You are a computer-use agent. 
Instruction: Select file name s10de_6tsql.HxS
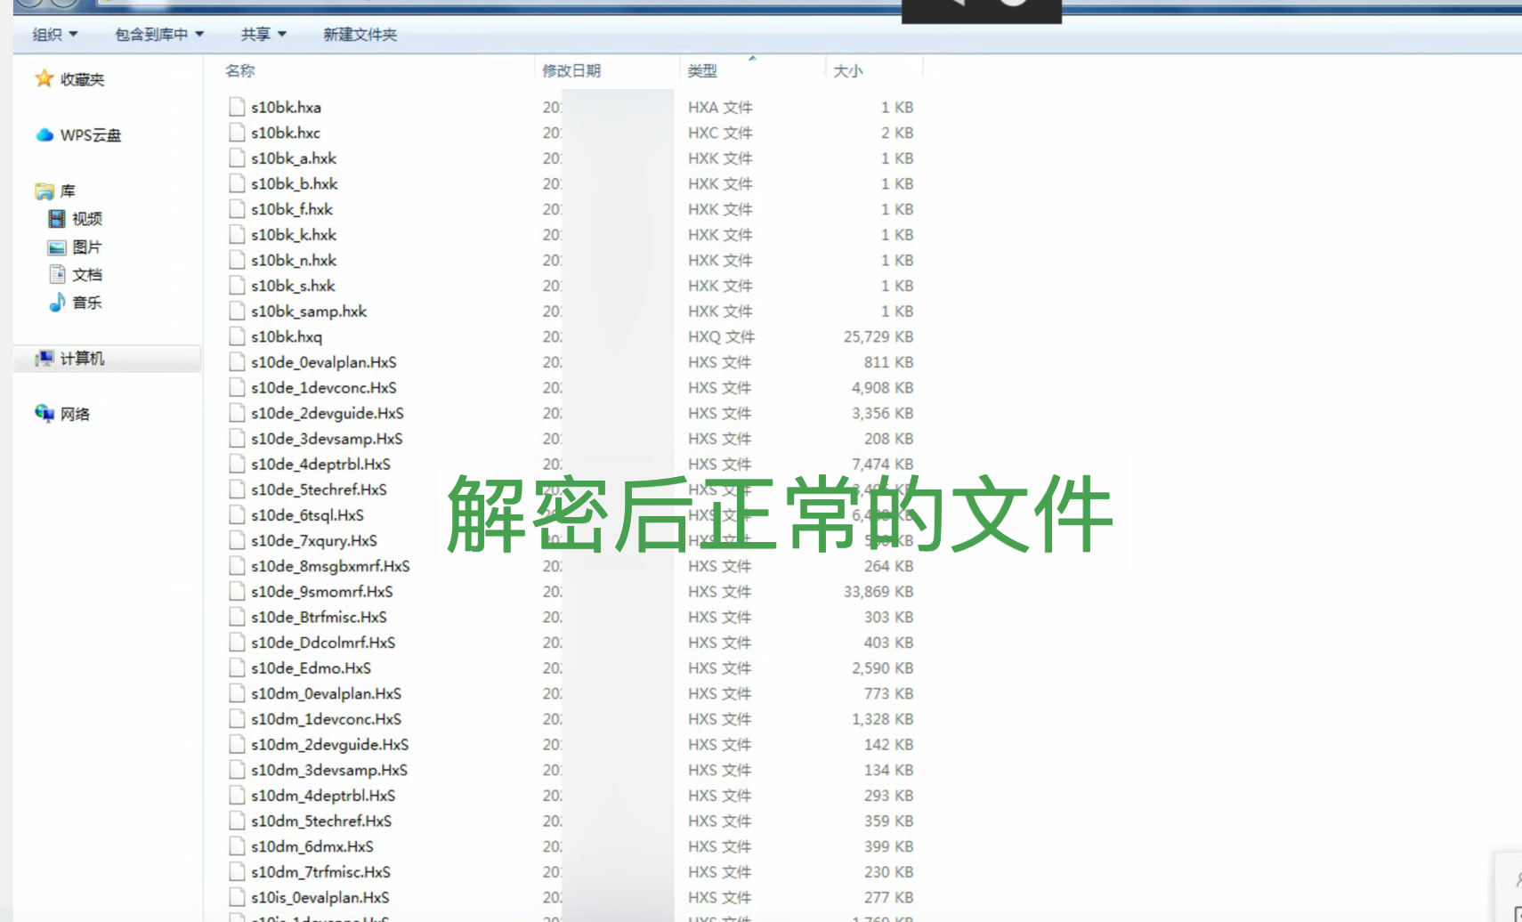click(x=307, y=515)
